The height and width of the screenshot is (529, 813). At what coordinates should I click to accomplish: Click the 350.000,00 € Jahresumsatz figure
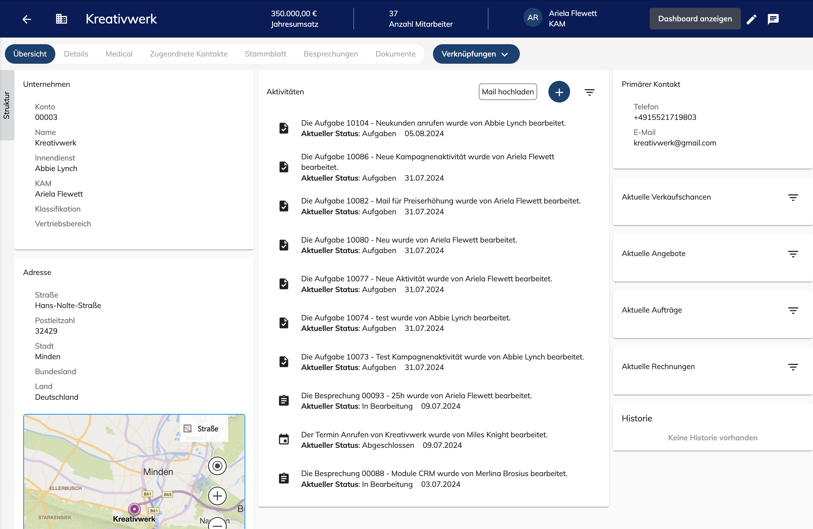click(x=294, y=18)
